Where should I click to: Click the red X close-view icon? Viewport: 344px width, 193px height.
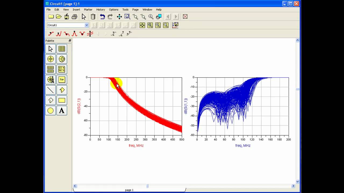click(185, 17)
